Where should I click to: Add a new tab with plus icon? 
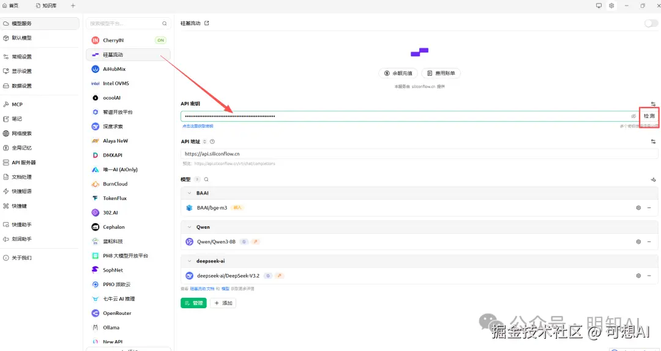point(73,6)
